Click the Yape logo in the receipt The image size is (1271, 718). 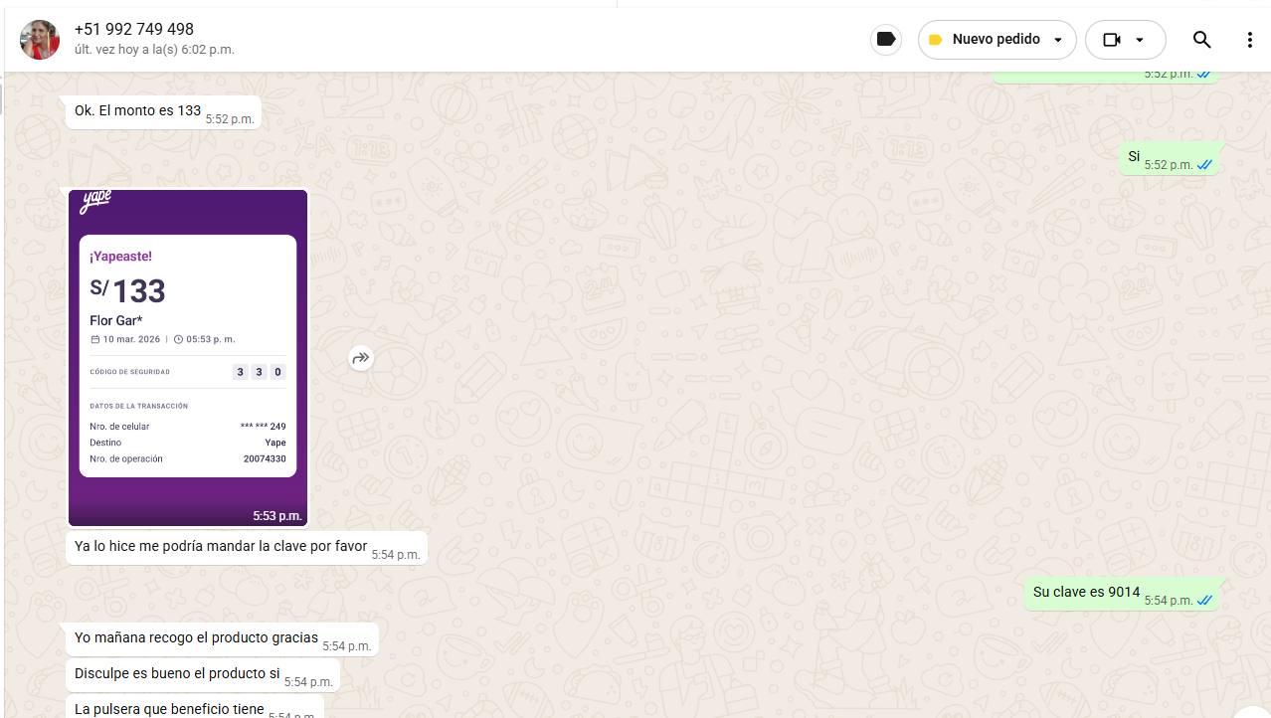(95, 202)
